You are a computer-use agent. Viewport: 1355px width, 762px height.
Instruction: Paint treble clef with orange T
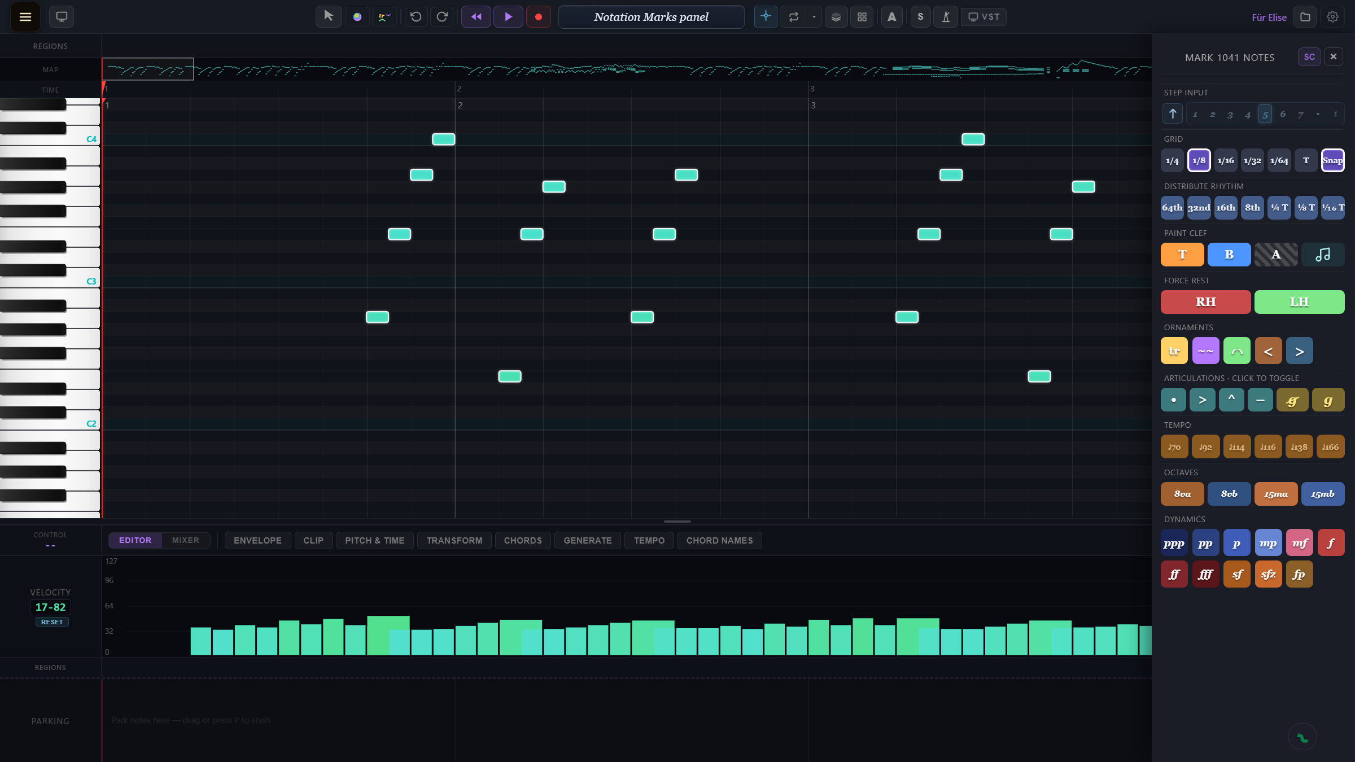tap(1182, 255)
